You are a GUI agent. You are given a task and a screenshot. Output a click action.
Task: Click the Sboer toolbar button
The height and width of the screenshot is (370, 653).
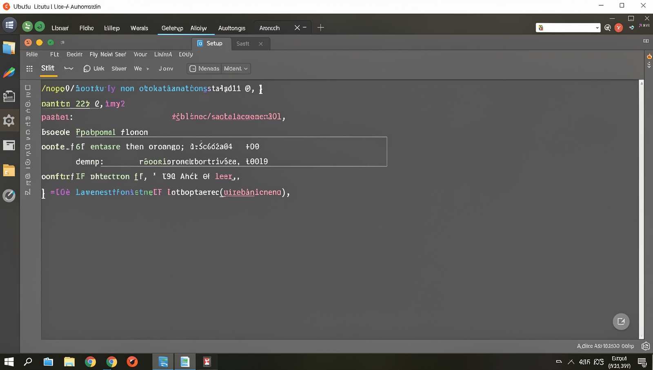click(x=119, y=69)
